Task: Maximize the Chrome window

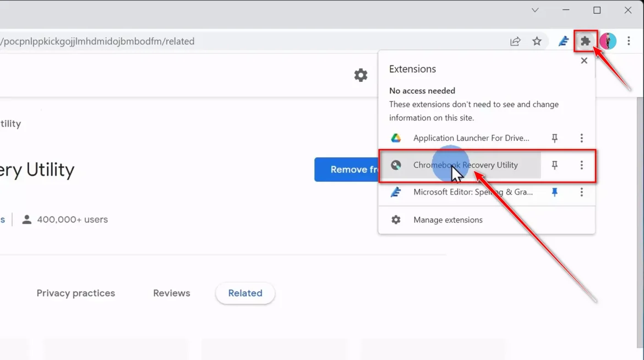Action: pyautogui.click(x=597, y=10)
